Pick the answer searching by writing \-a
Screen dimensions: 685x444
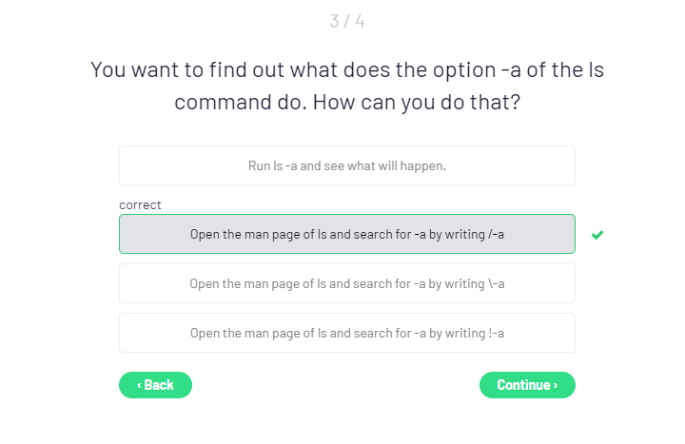click(346, 283)
